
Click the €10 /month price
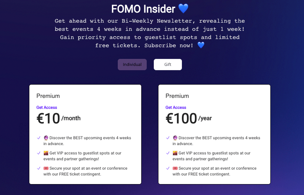59,118
